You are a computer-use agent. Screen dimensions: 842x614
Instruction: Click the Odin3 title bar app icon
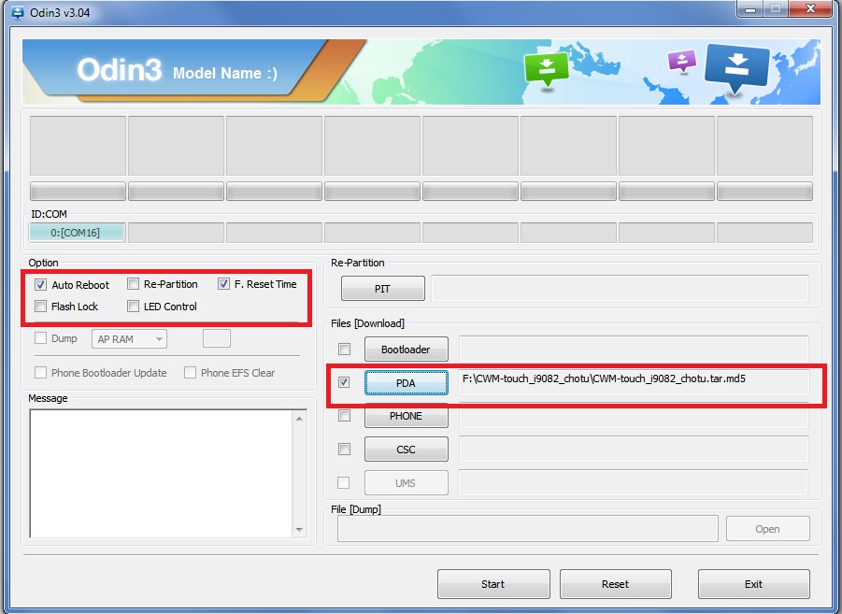point(18,12)
